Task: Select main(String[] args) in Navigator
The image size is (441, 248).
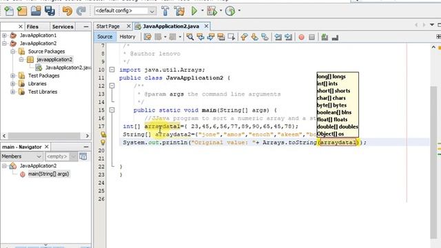Action: coord(48,174)
